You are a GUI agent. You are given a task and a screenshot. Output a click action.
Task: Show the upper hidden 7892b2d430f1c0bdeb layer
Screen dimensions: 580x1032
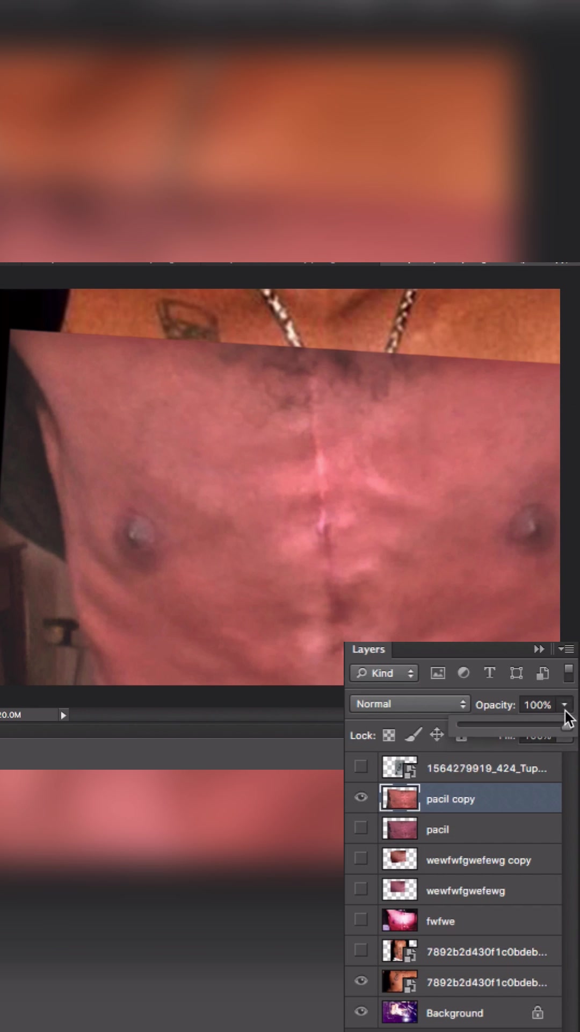click(361, 951)
